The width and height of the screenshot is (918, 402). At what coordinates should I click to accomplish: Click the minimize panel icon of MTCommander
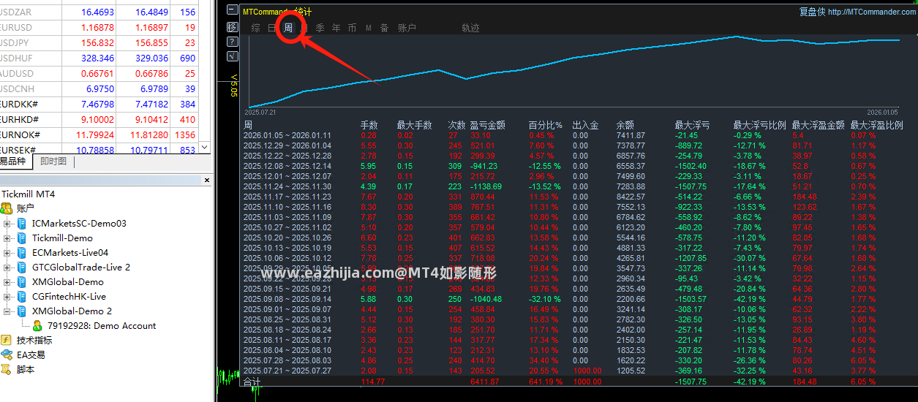coord(233,11)
